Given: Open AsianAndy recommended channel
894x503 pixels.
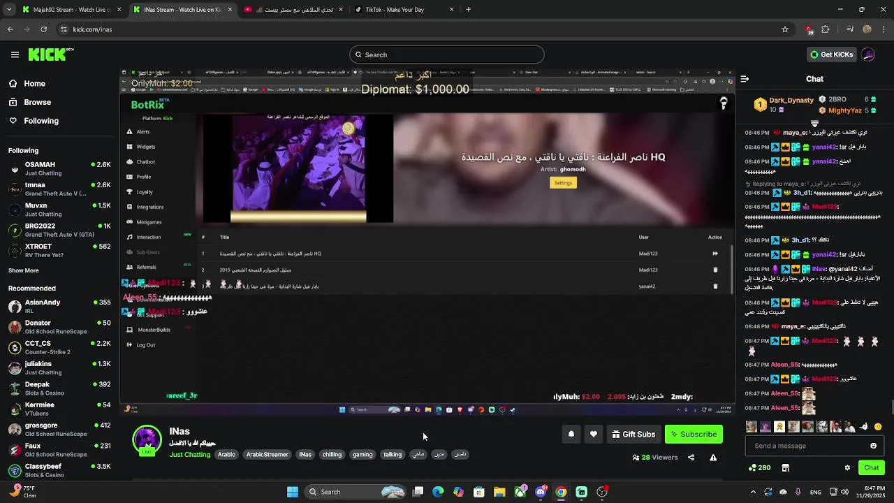Looking at the screenshot, I should click(x=59, y=306).
